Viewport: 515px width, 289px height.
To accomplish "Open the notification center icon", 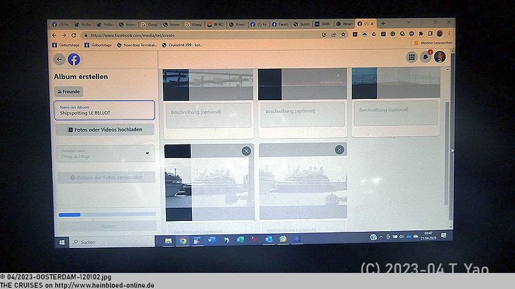I will (x=444, y=235).
